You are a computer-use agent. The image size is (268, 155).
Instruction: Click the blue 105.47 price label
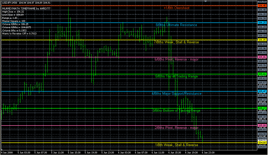262,91
